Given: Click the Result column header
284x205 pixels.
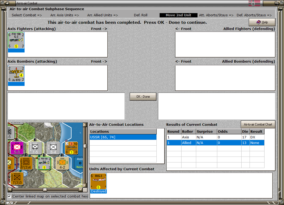Looking at the screenshot, I should [257, 131].
